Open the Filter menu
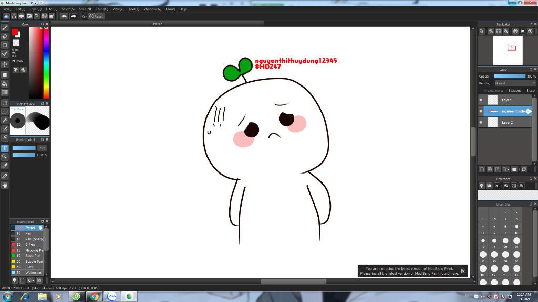Image resolution: width=538 pixels, height=302 pixels. (52, 9)
